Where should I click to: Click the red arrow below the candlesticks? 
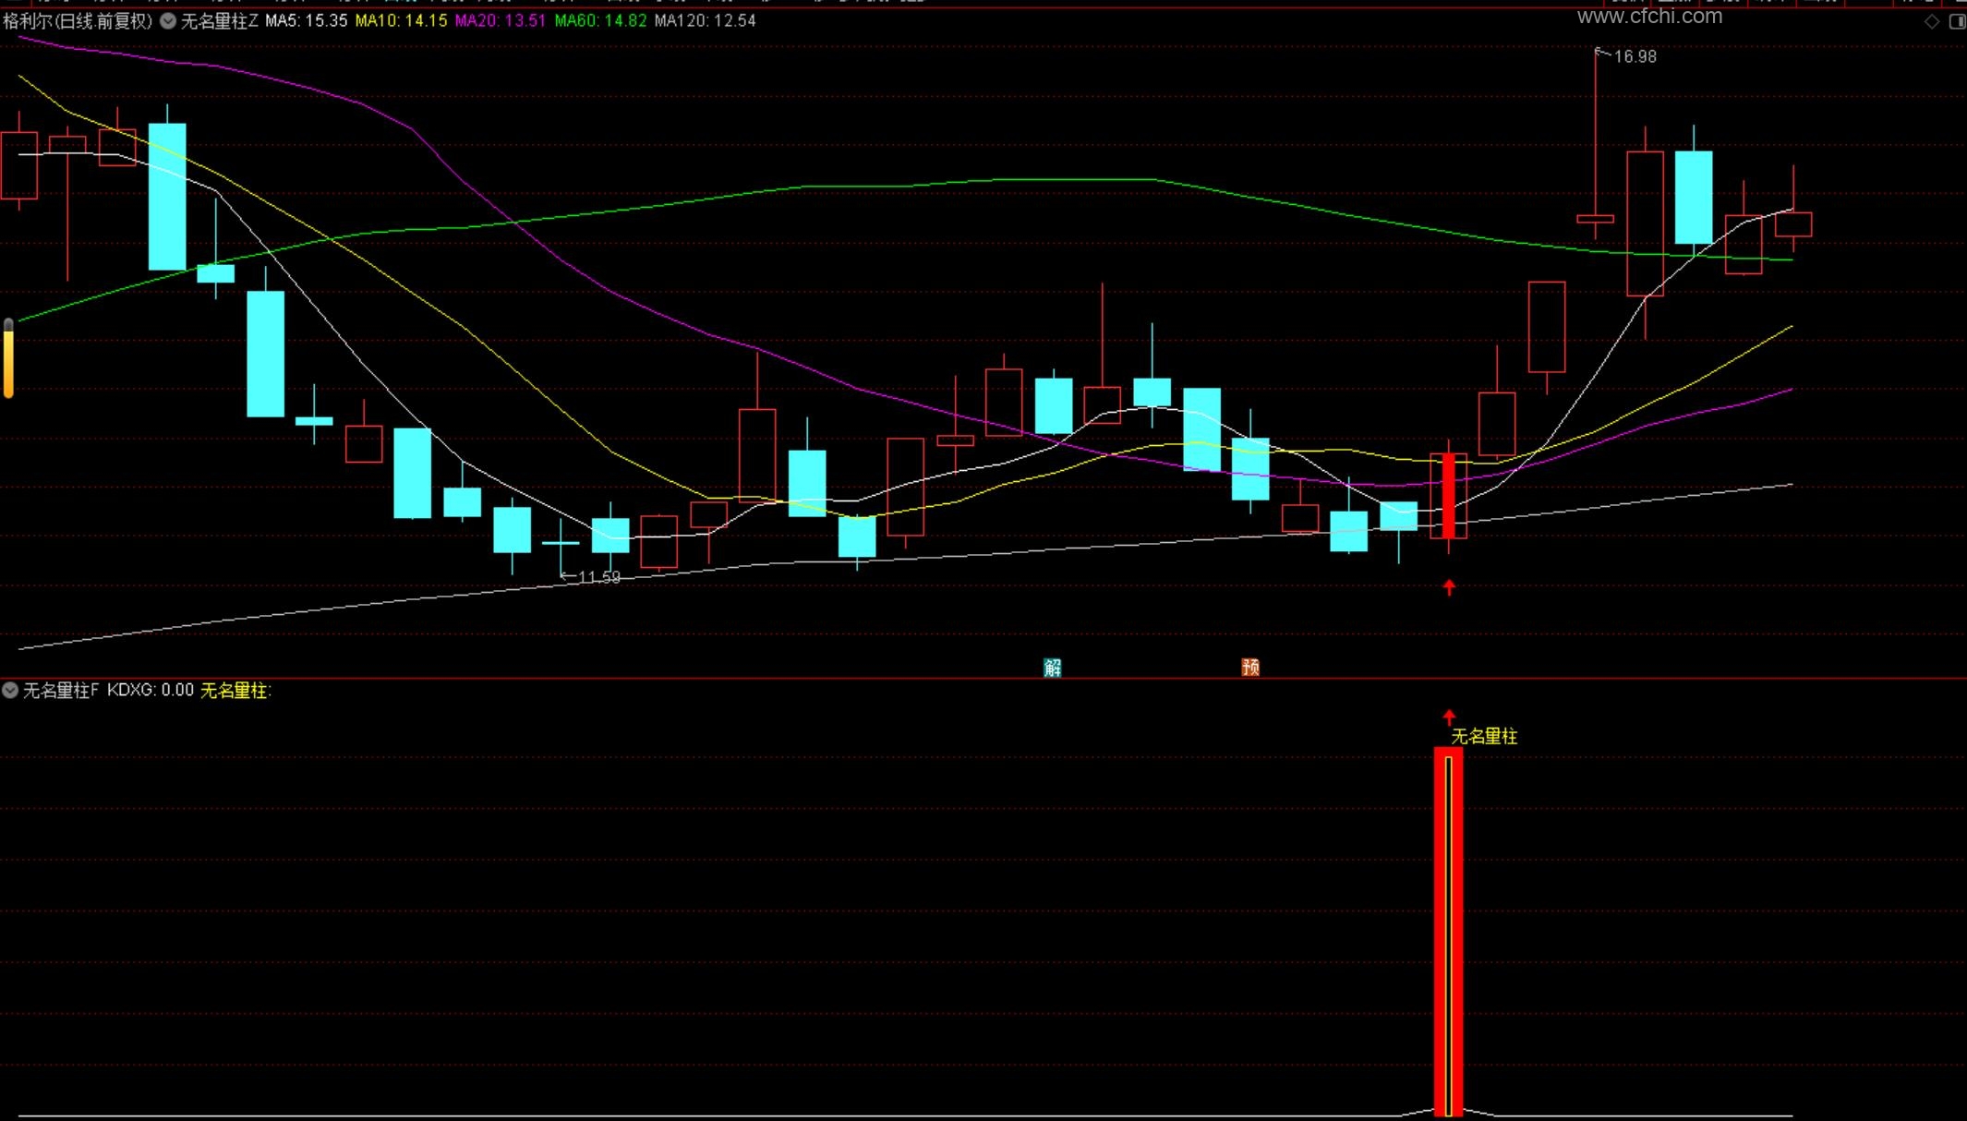point(1449,587)
